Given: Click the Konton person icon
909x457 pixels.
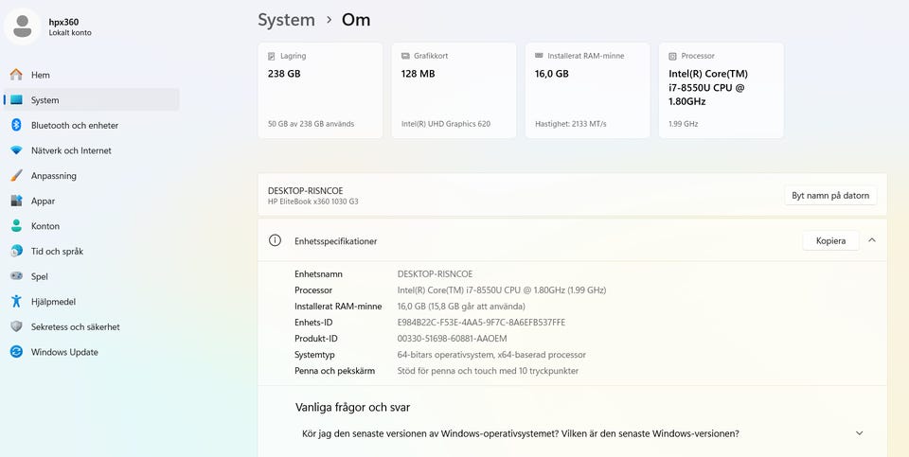Looking at the screenshot, I should 16,226.
